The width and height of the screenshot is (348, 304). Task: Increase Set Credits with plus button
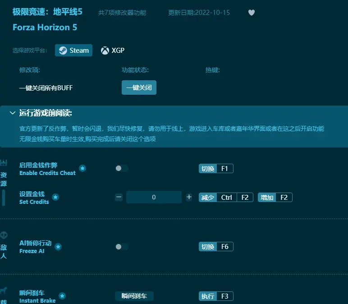(x=189, y=197)
